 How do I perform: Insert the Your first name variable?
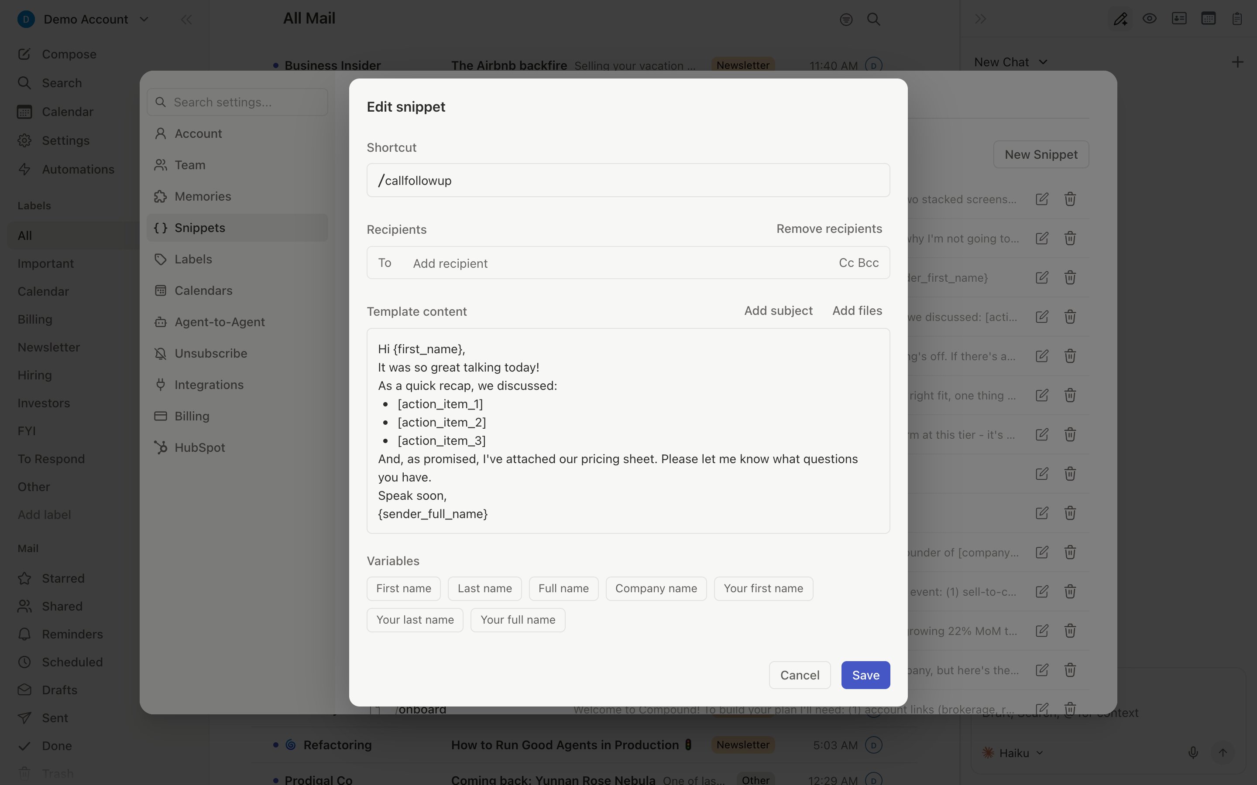click(763, 589)
